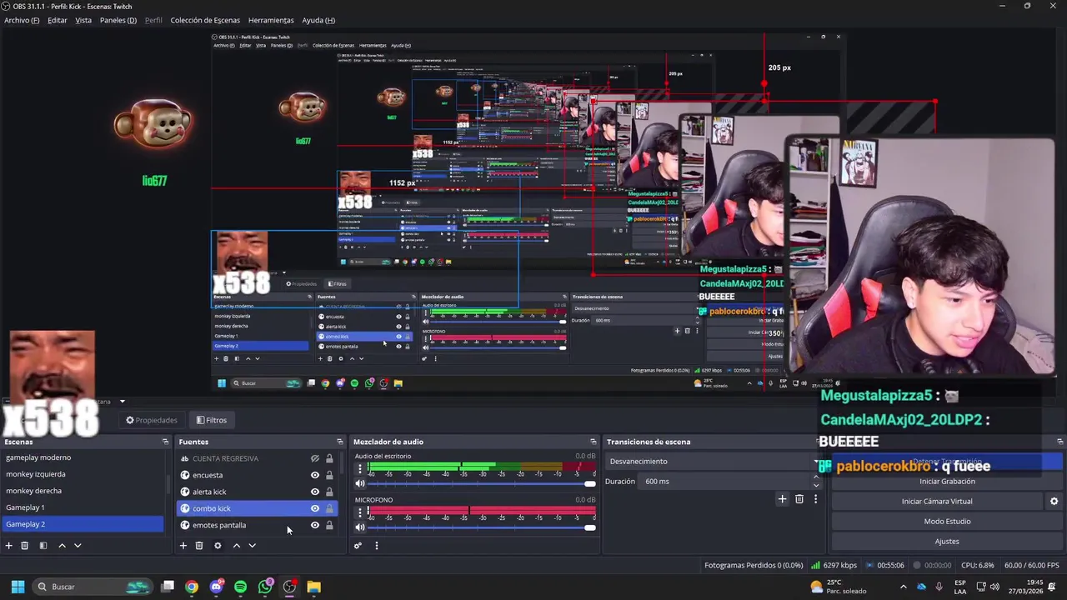
Task: Open Spotify from the taskbar
Action: click(x=241, y=587)
